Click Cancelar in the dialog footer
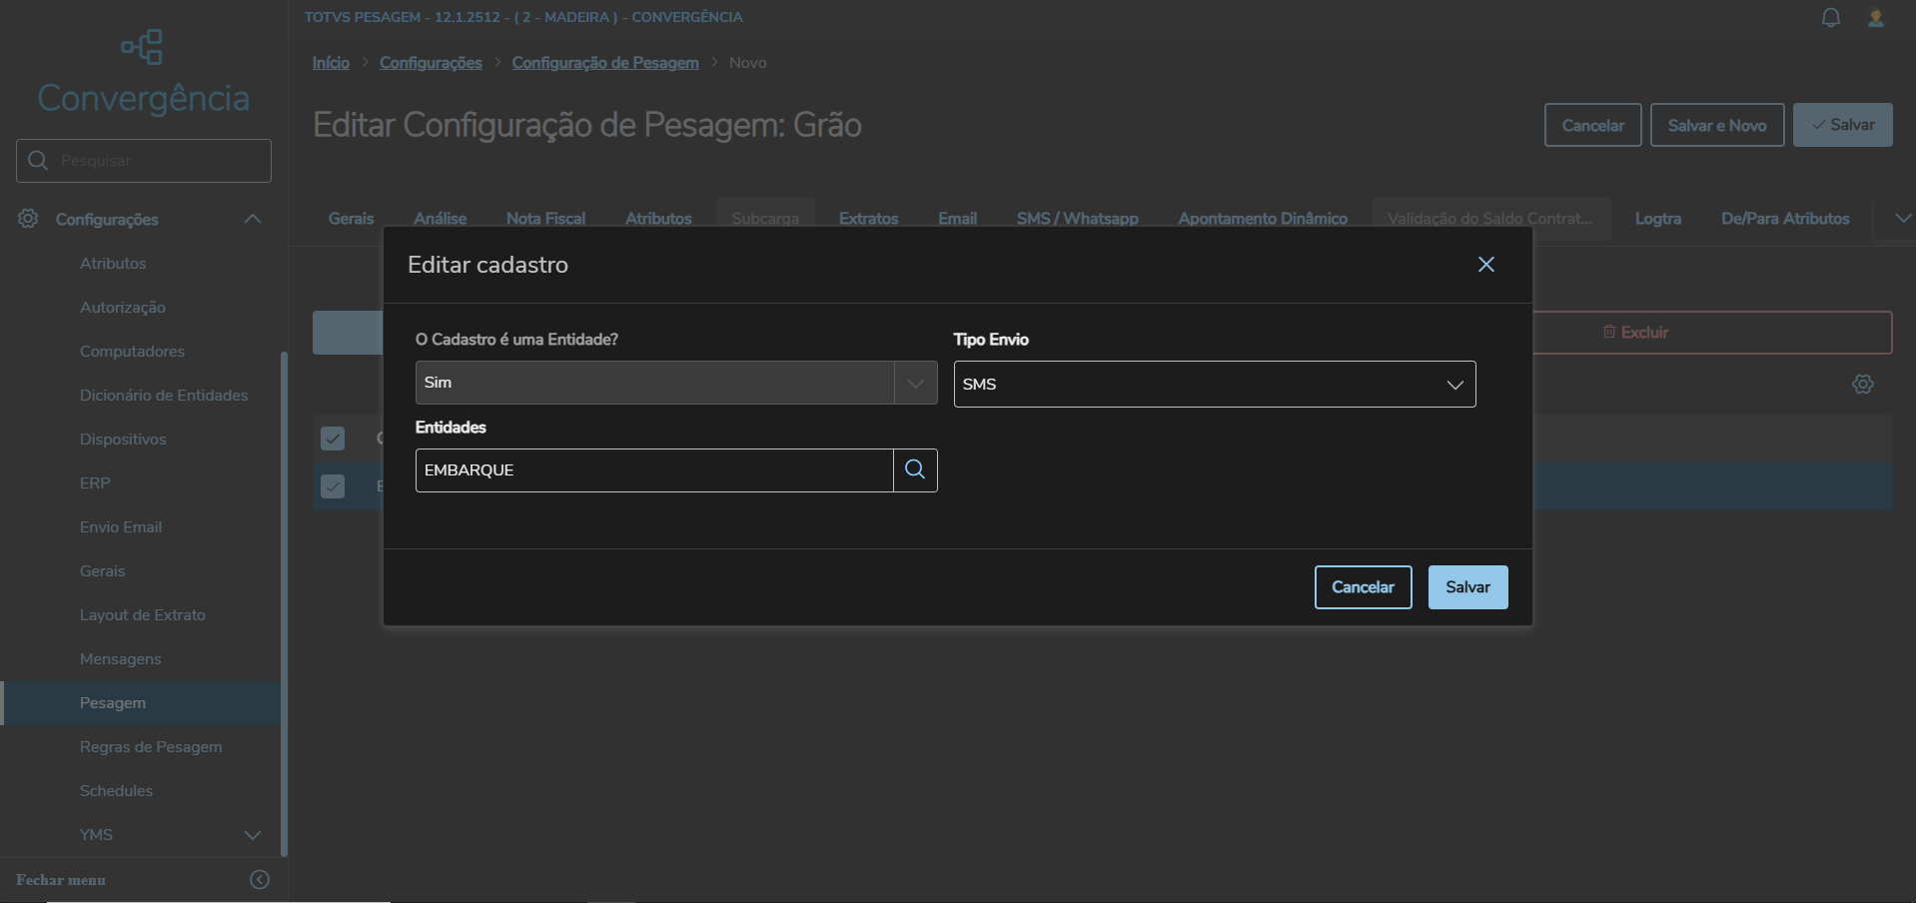1916x903 pixels. point(1363,587)
